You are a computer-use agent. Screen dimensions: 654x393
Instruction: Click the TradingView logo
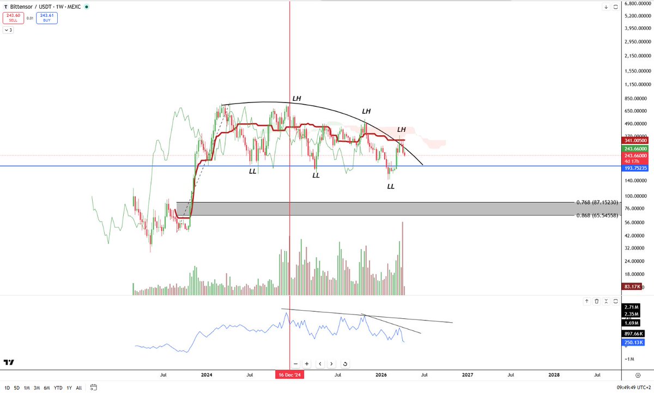click(9, 362)
